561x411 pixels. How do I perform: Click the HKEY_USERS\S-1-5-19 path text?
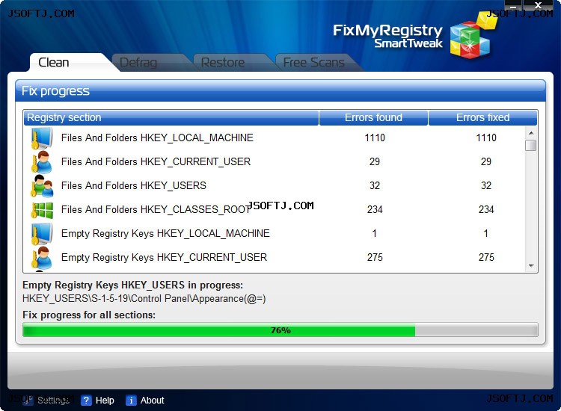pyautogui.click(x=144, y=299)
